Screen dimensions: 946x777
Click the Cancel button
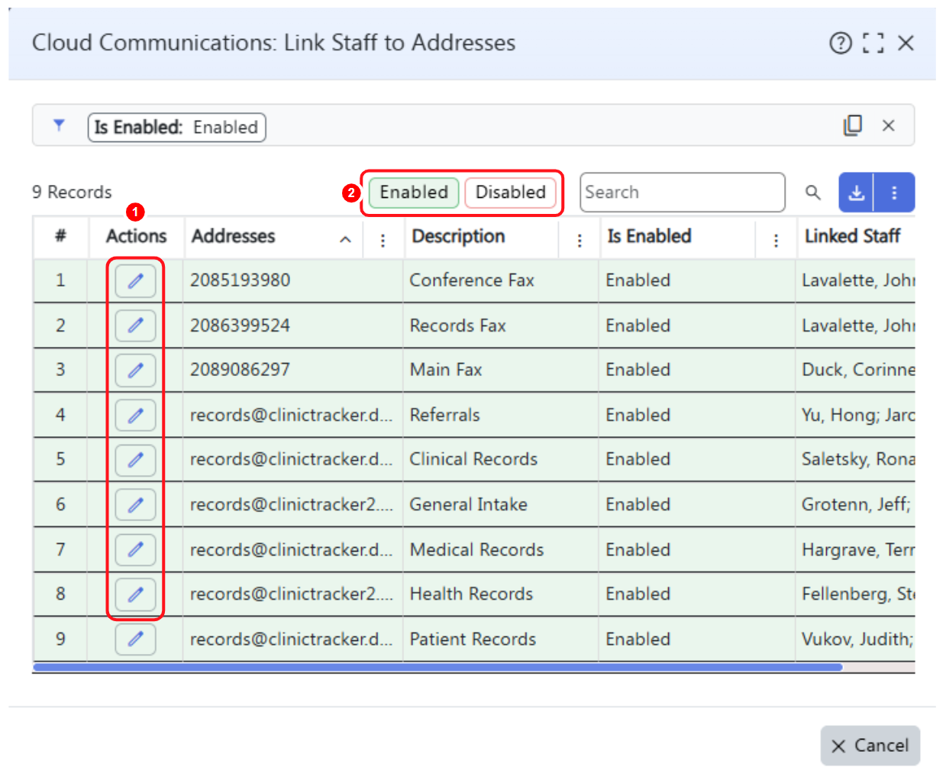[870, 746]
